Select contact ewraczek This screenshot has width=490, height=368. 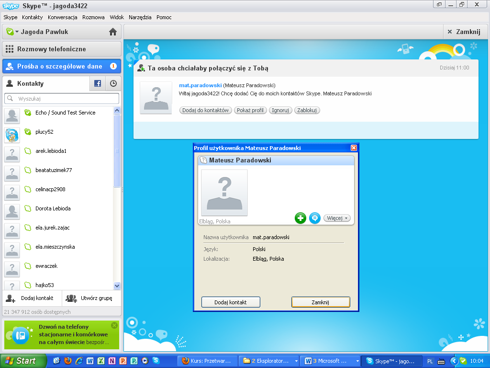(58, 268)
